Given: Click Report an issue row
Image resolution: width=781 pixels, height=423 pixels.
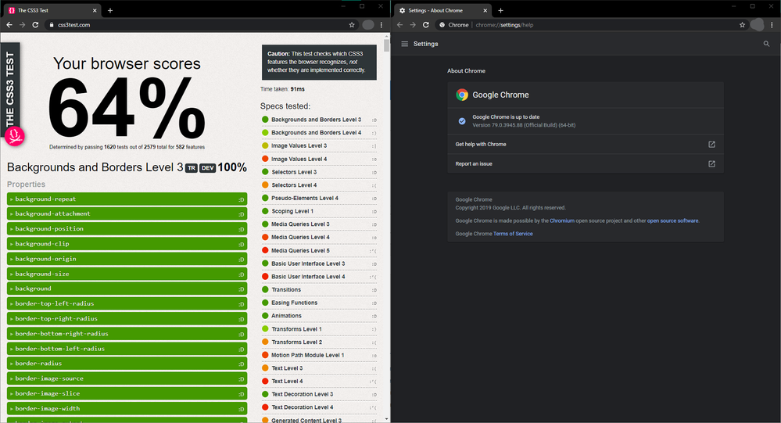Looking at the screenshot, I should click(586, 164).
